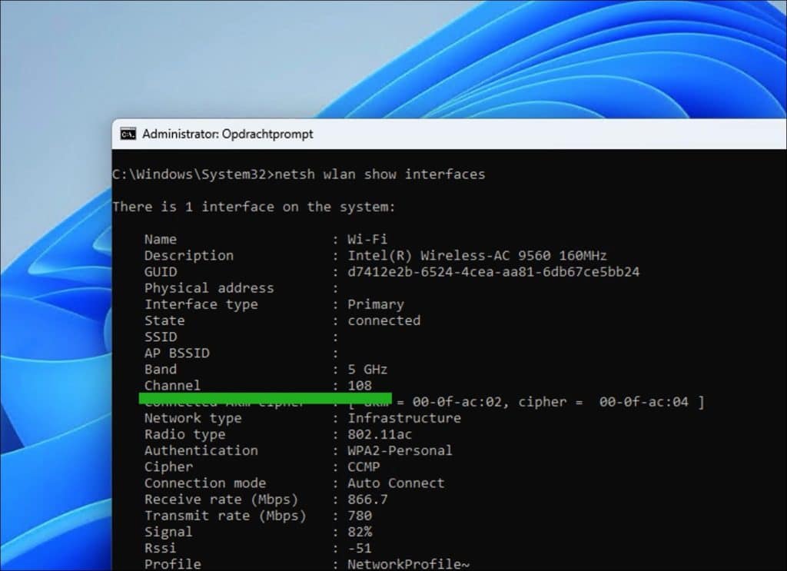Click the 'Auto Connect' connection mode value

(396, 483)
